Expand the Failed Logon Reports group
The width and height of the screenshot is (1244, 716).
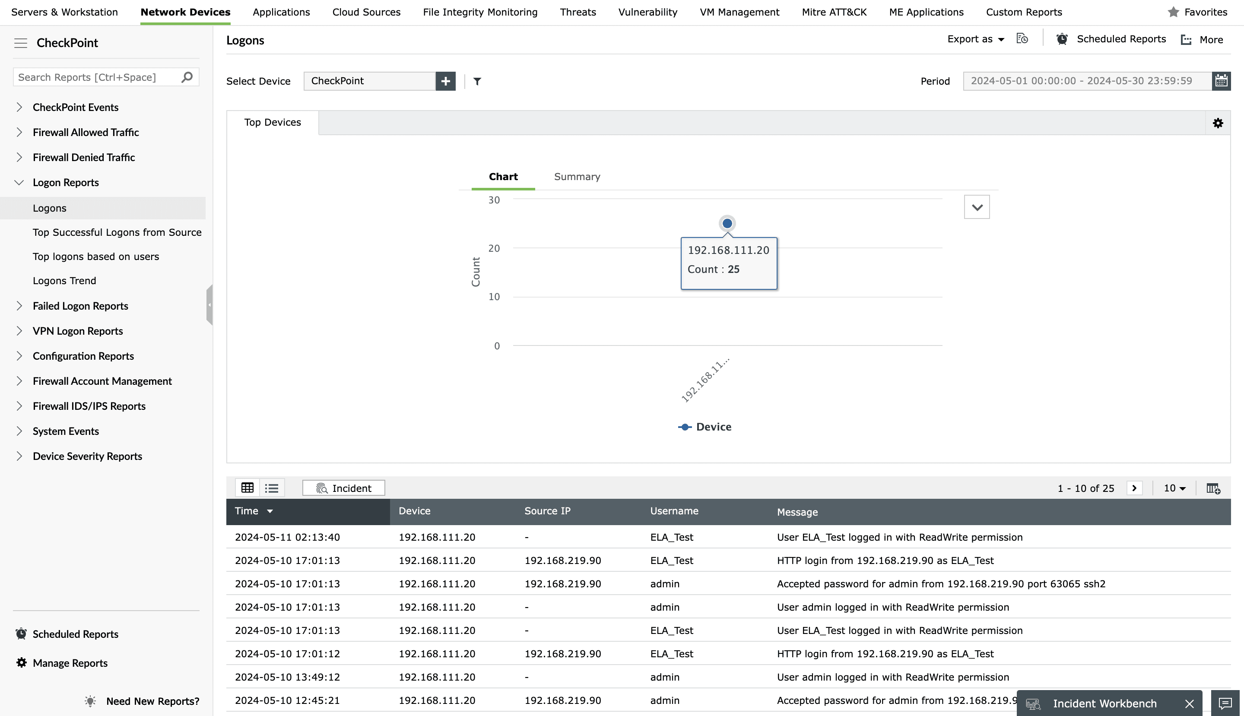click(x=19, y=306)
